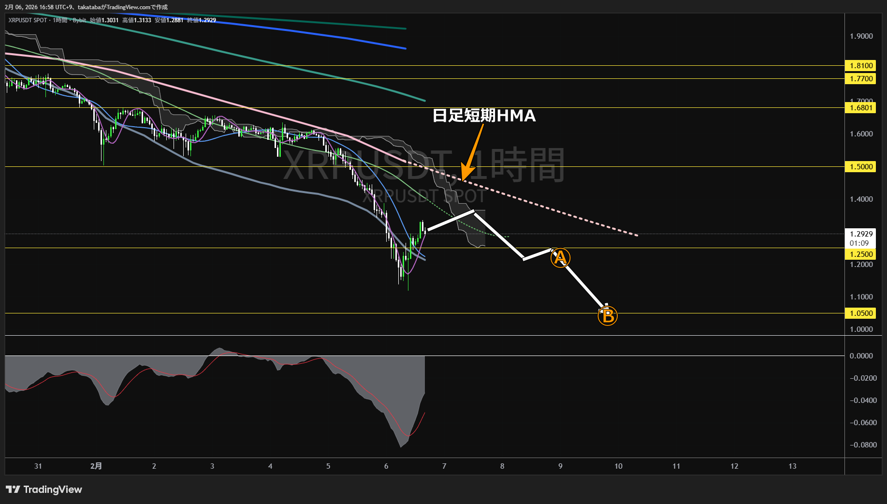Click the date 13 on time axis
Image resolution: width=887 pixels, height=504 pixels.
(792, 466)
